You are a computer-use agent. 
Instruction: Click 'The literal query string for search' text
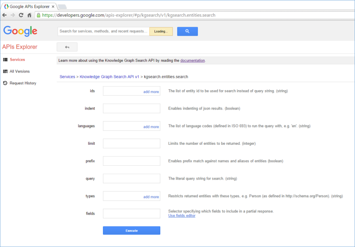[x=203, y=179]
